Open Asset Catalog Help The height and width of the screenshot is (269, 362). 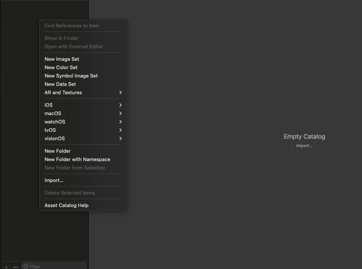83,206
